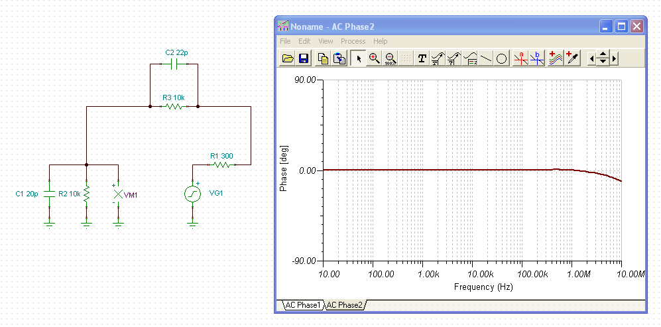
Task: Open the View menu
Action: 326,41
